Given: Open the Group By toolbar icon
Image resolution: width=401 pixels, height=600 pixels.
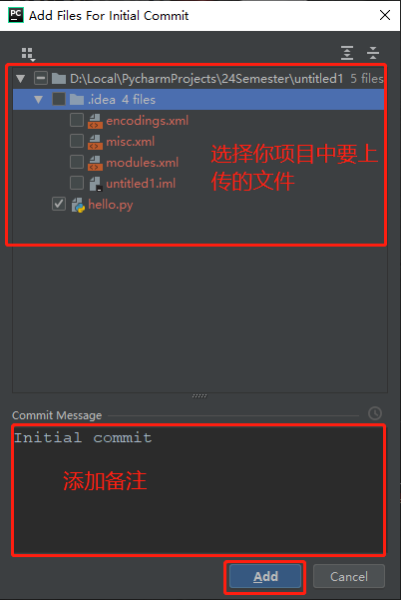Looking at the screenshot, I should pyautogui.click(x=28, y=54).
